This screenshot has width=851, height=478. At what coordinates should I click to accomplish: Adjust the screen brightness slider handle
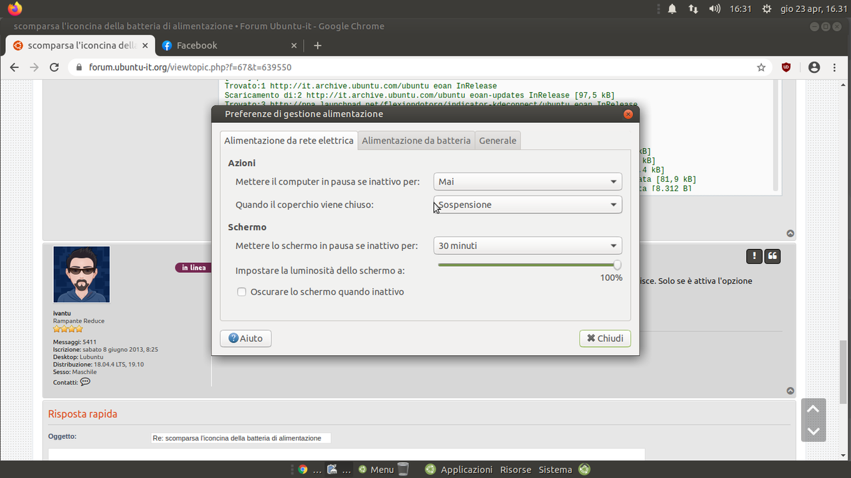coord(617,265)
